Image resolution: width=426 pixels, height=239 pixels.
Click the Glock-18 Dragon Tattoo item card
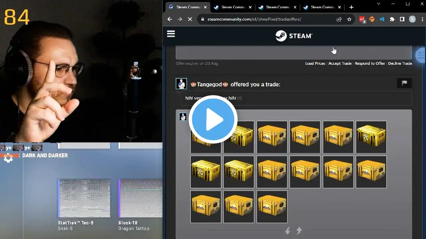click(x=140, y=205)
